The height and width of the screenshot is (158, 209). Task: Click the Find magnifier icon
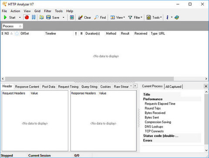click(x=96, y=17)
